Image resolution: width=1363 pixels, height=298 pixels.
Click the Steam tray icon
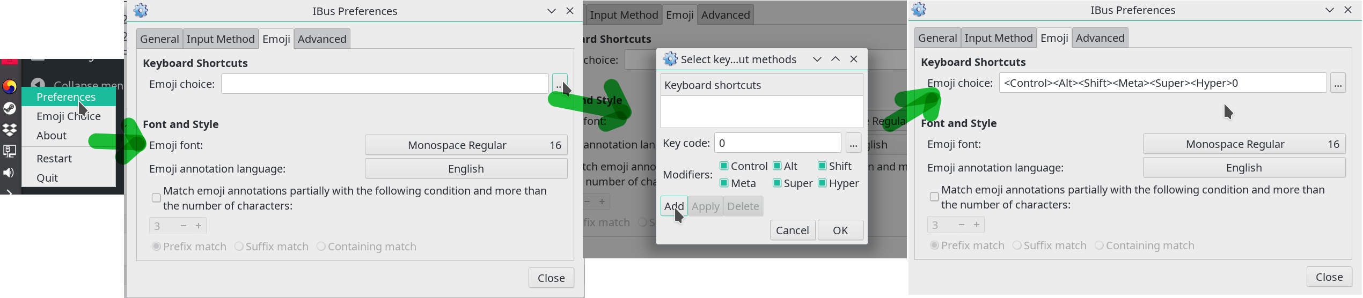(10, 108)
